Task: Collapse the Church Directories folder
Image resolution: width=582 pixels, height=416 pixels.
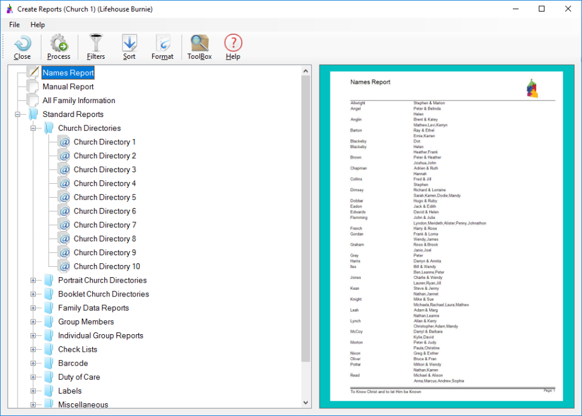Action: [x=34, y=129]
